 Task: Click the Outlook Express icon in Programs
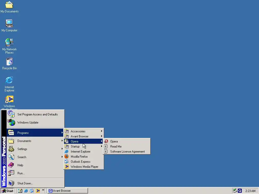click(x=67, y=161)
